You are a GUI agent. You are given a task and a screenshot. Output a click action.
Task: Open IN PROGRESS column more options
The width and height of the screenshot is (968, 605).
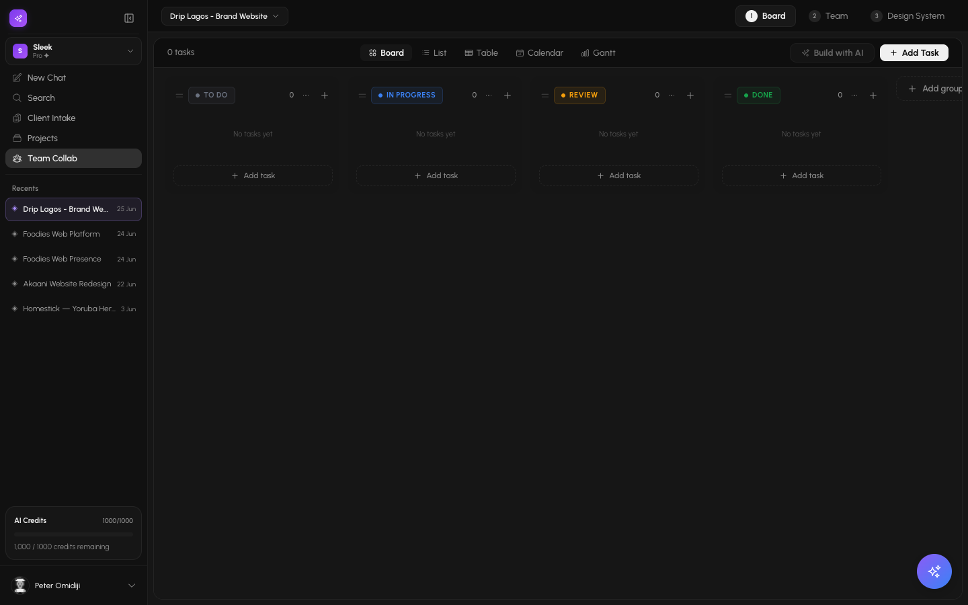[489, 95]
